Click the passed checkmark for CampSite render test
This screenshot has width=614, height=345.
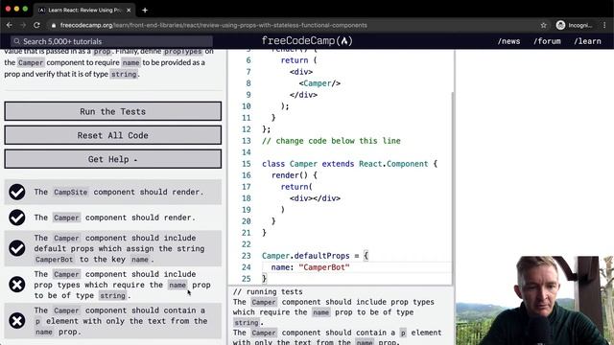17,192
